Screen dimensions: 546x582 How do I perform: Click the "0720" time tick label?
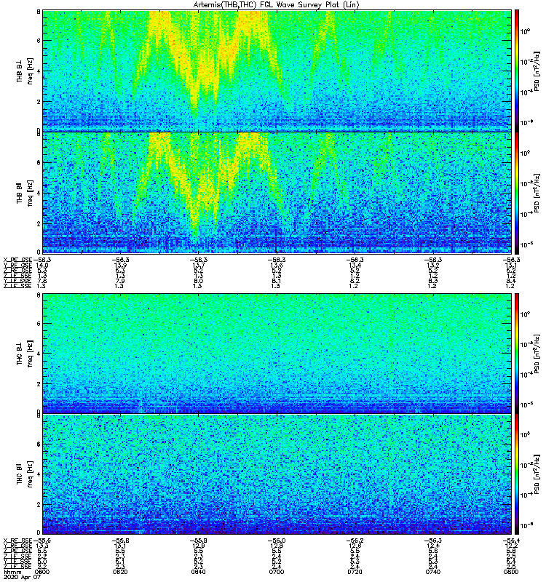[x=355, y=572]
